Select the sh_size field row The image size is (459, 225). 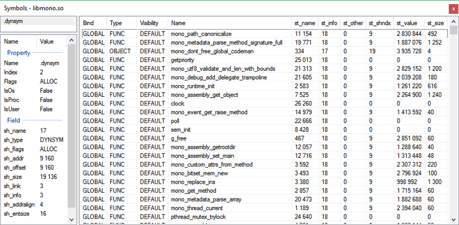pos(34,177)
